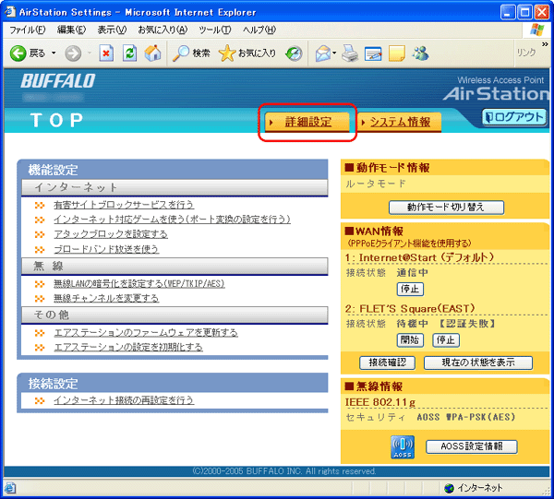Open アタックブロックを設定する link
554x499 pixels.
pos(111,234)
